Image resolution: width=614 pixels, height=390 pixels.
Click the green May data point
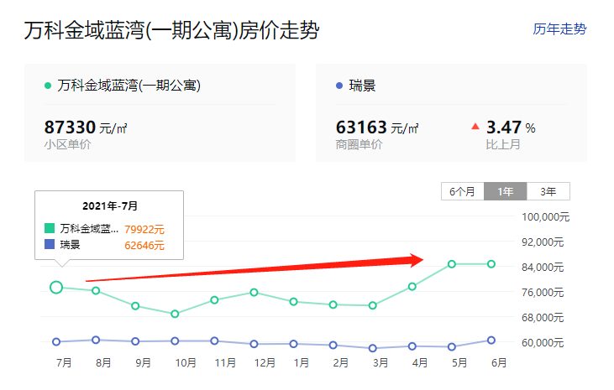click(452, 264)
